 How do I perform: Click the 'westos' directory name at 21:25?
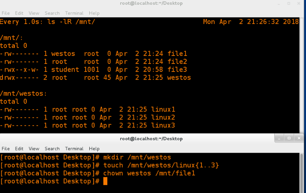point(179,78)
